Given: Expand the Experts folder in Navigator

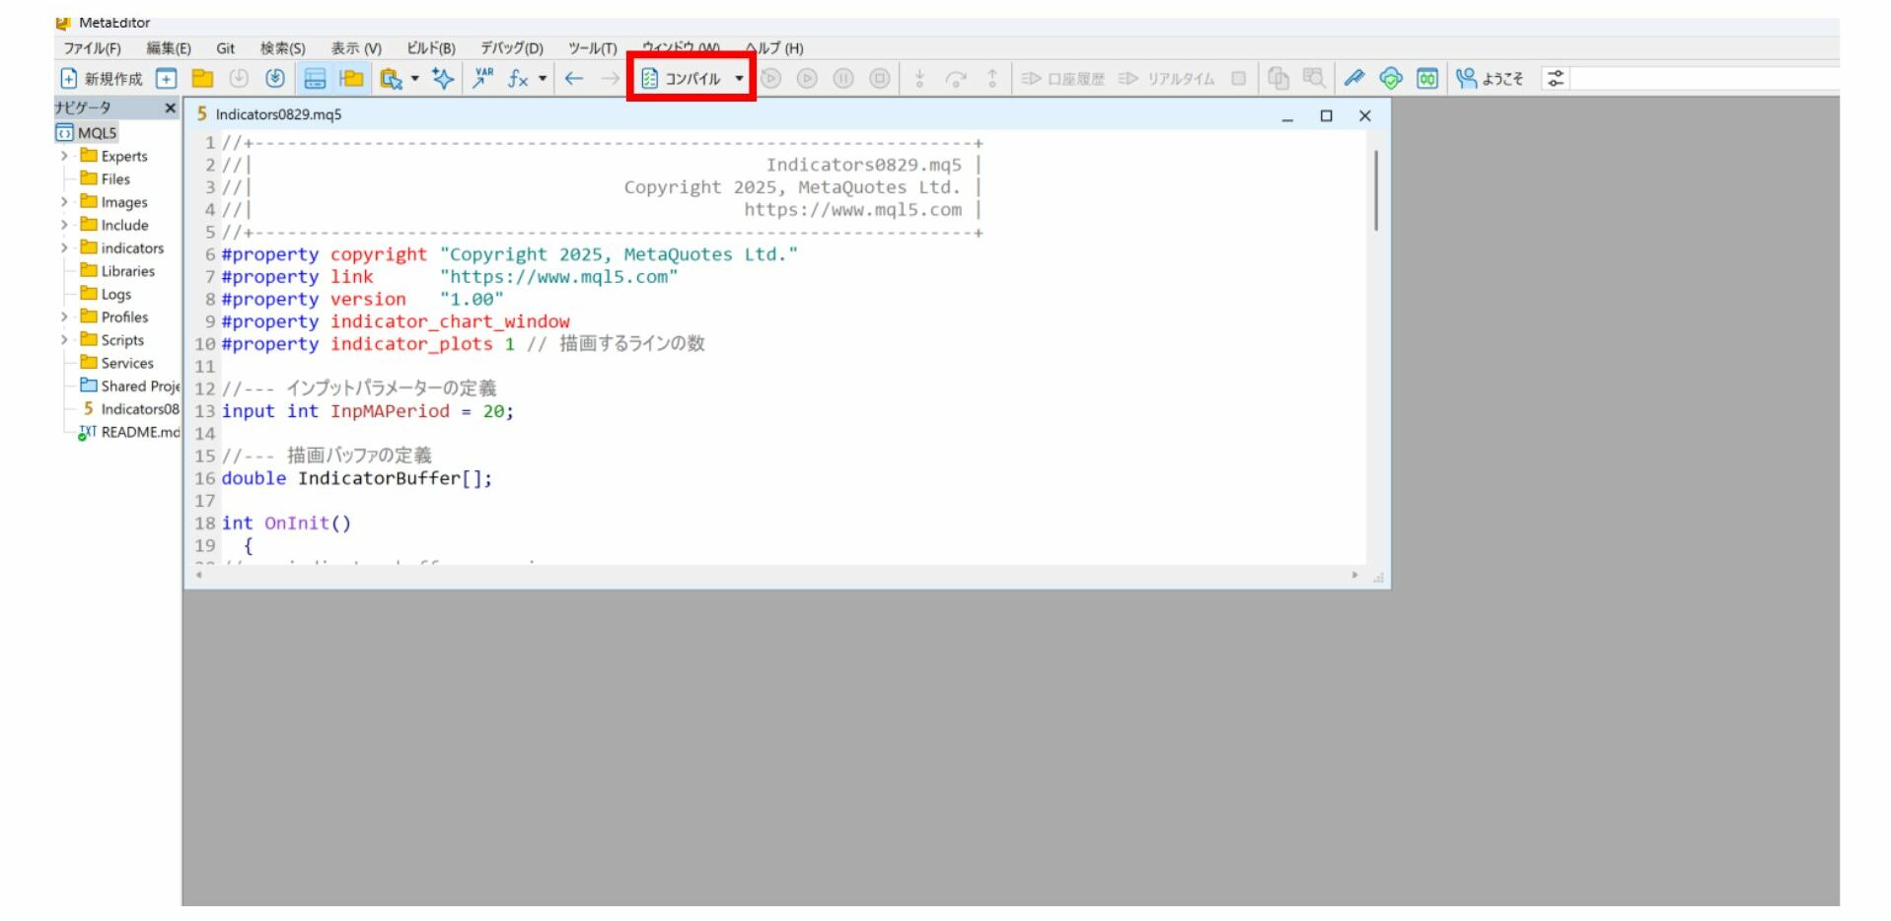Looking at the screenshot, I should pyautogui.click(x=64, y=156).
